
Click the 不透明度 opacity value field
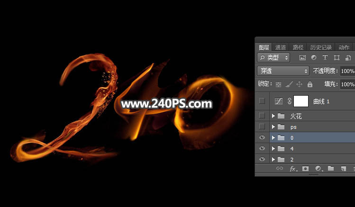pyautogui.click(x=347, y=71)
